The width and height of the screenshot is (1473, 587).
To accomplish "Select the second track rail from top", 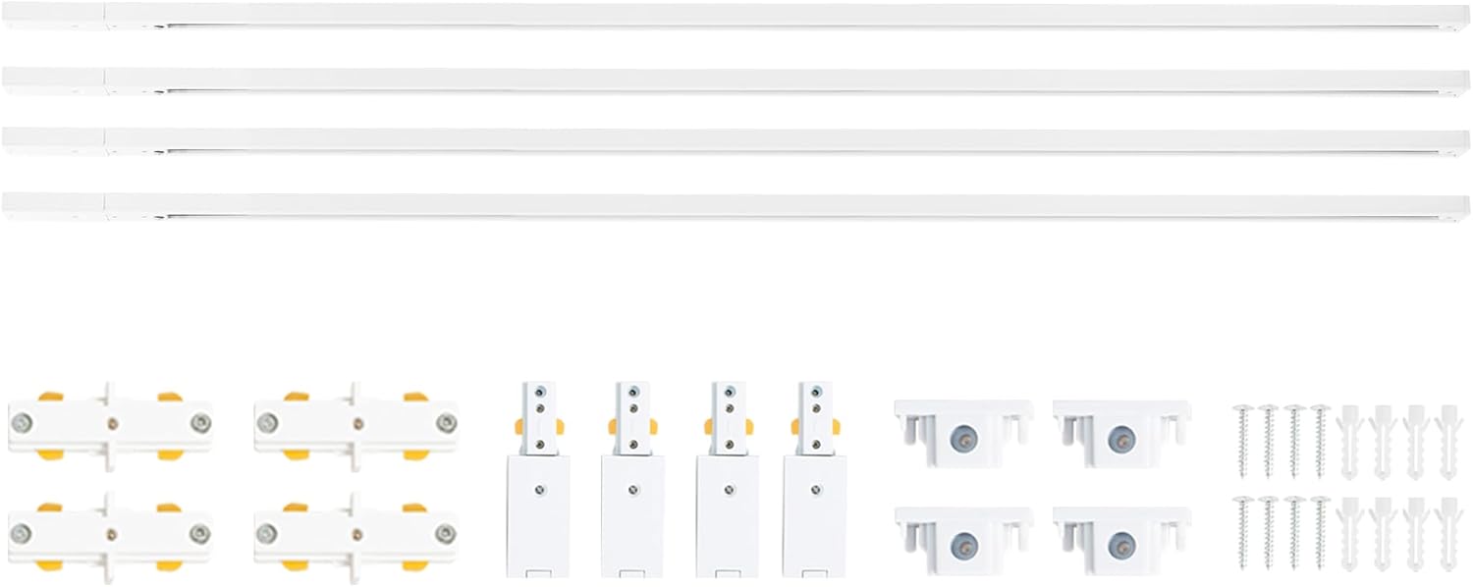I will (736, 80).
